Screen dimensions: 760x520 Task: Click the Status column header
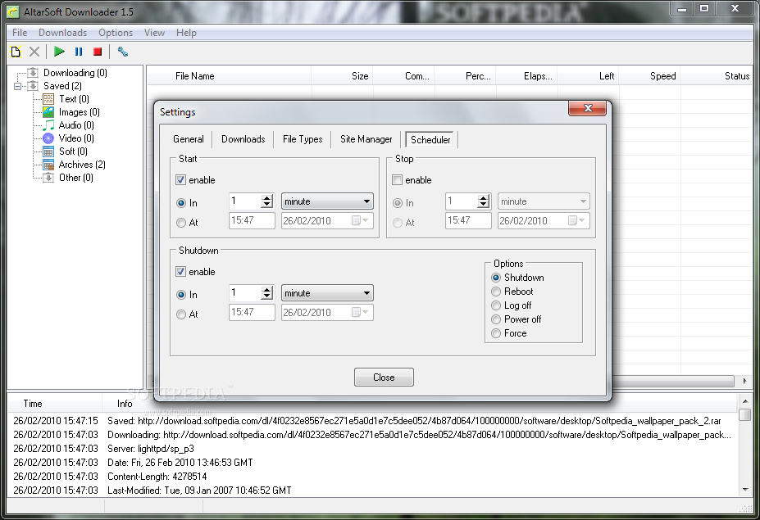(x=717, y=76)
